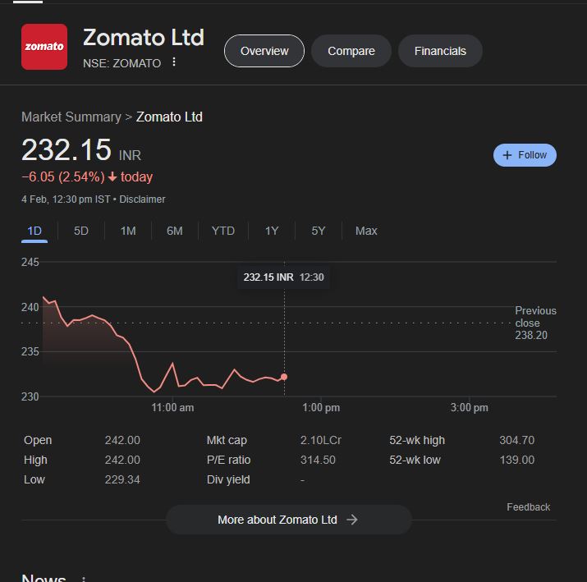587x582 pixels.
Task: Click the 232.15 current price
Action: (x=66, y=149)
